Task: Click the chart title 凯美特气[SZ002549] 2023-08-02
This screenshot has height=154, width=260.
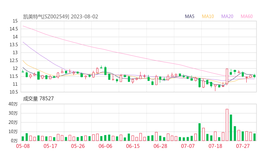Action: point(60,17)
